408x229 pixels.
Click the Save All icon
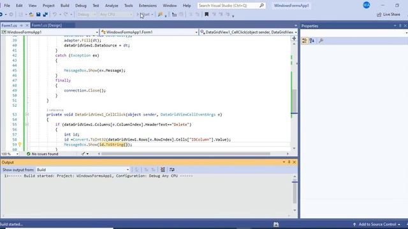tap(45, 15)
